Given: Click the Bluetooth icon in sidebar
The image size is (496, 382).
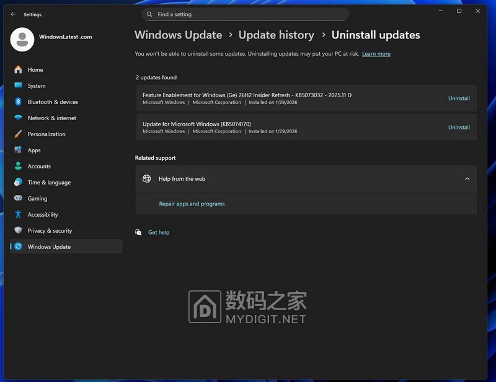Looking at the screenshot, I should click(19, 102).
